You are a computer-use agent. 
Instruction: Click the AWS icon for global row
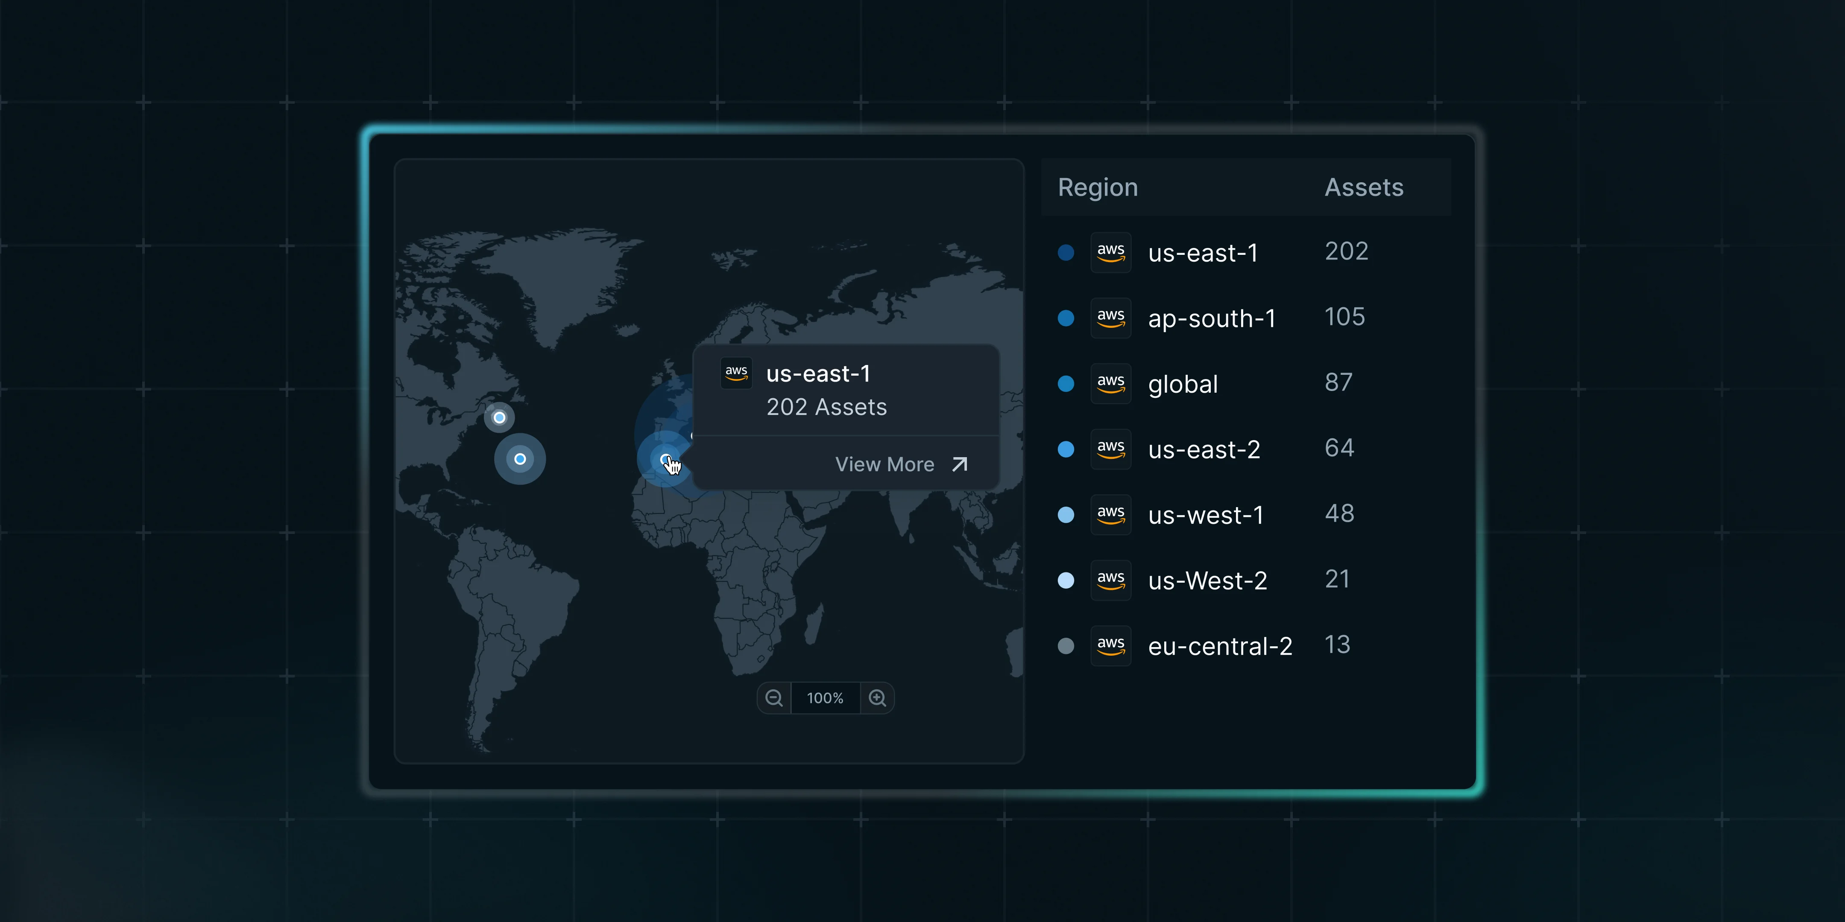click(1111, 384)
